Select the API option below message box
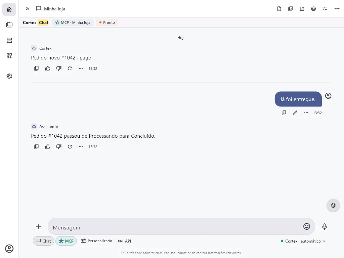This screenshot has width=344, height=258. coord(125,241)
